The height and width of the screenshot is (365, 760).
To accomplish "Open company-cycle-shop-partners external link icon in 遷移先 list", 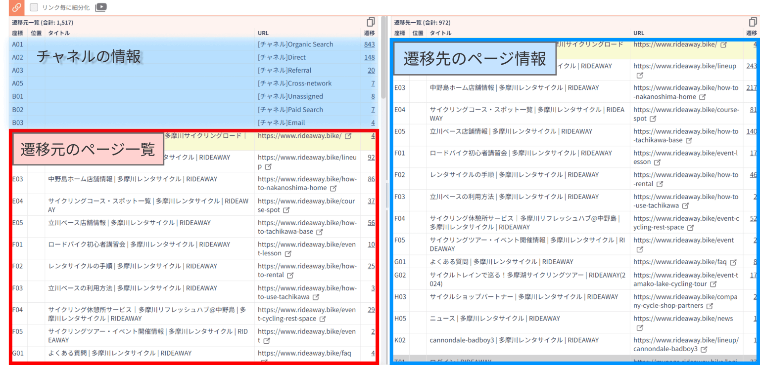I will [x=710, y=306].
